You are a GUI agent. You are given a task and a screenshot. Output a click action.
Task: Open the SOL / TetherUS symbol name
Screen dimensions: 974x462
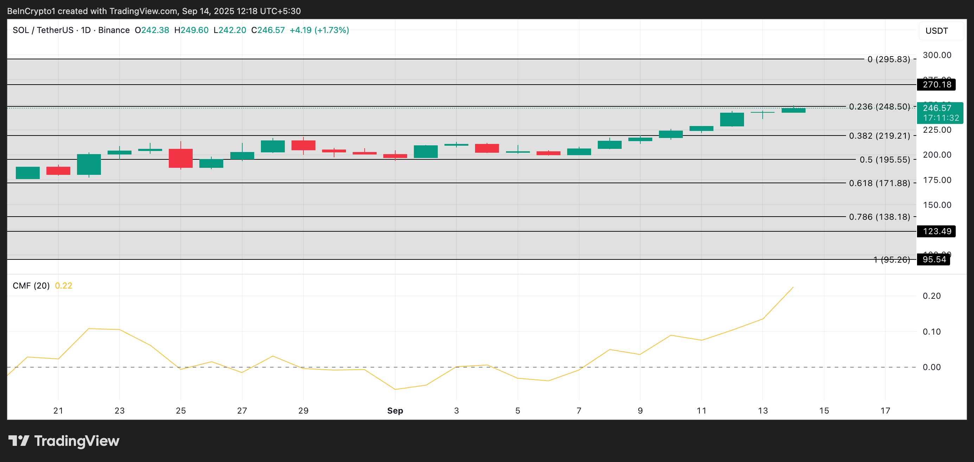pyautogui.click(x=44, y=30)
